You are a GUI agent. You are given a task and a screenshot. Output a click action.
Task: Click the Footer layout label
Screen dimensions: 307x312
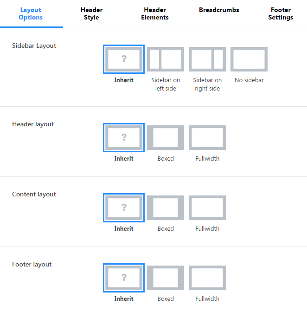point(32,264)
